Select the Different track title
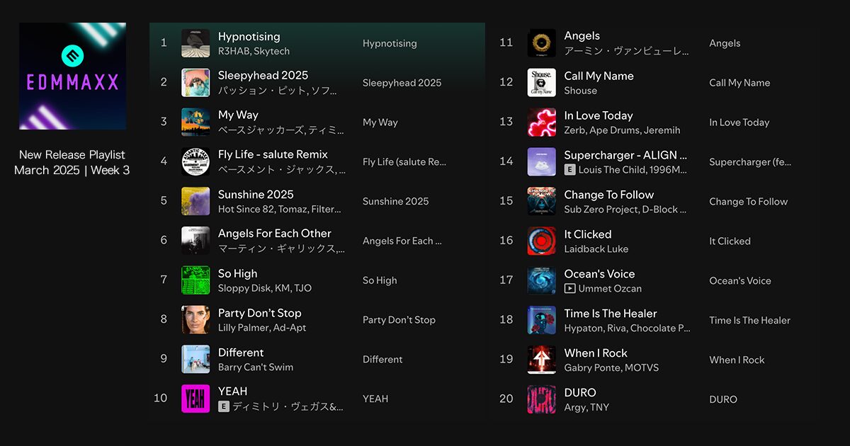Screen dimensions: 850x446 point(241,353)
